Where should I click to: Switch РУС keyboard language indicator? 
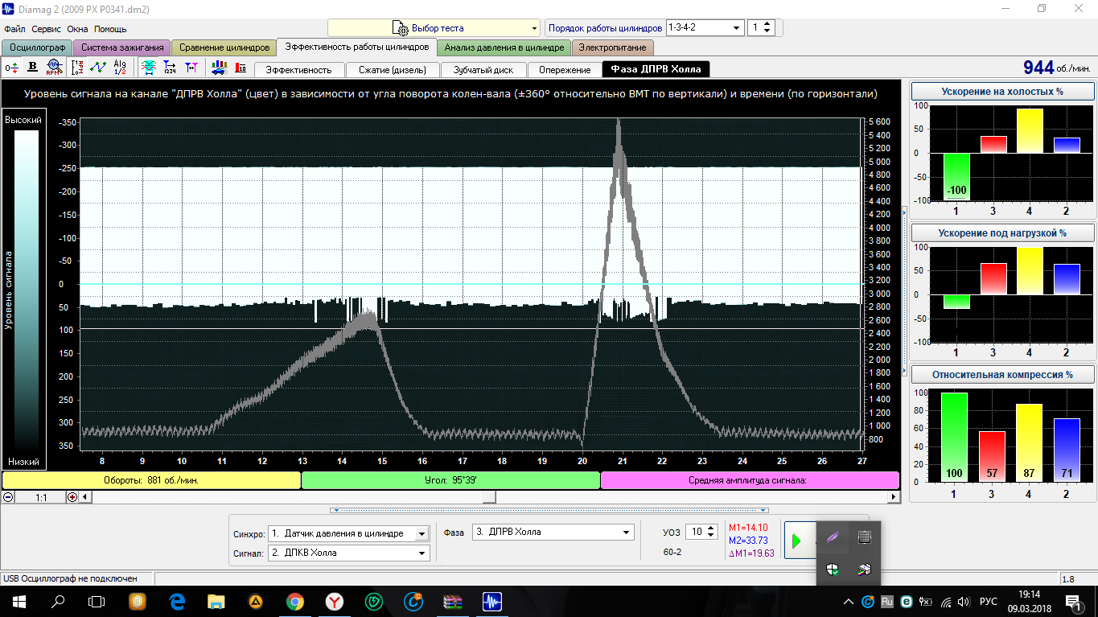tap(989, 602)
